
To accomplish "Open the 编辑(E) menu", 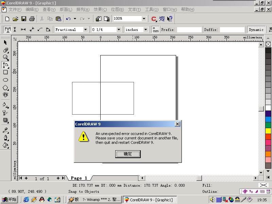I will click(x=32, y=10).
